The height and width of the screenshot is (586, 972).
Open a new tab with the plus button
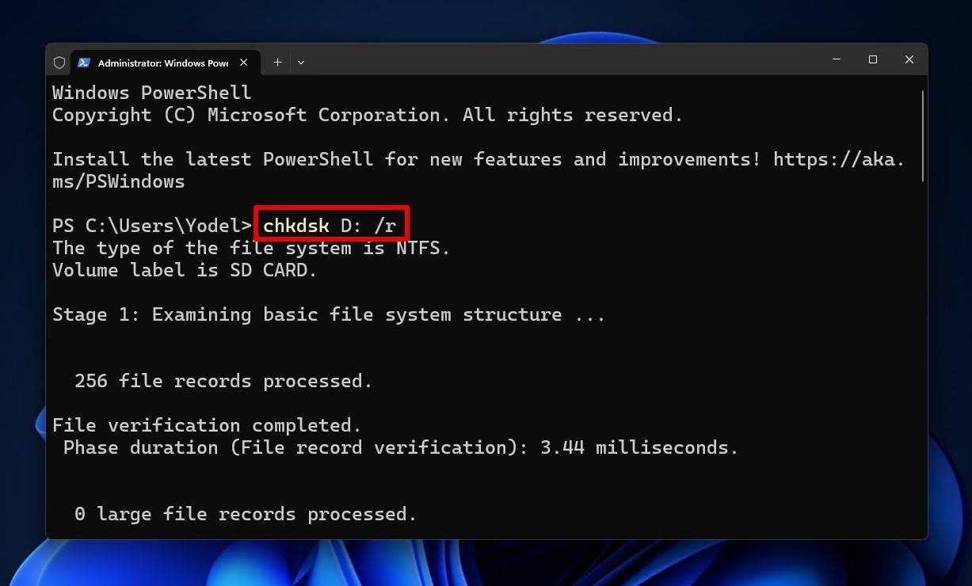pos(277,62)
